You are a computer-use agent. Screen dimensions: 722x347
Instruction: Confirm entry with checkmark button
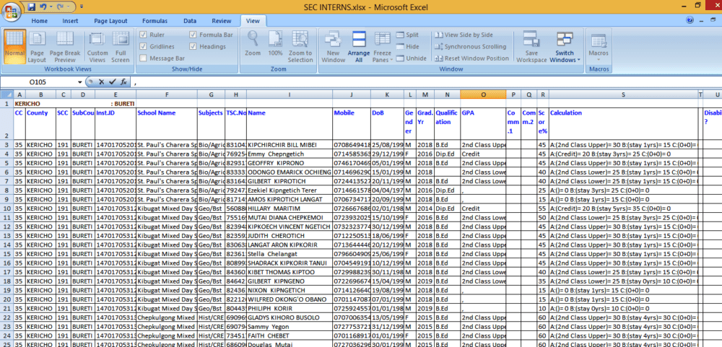click(x=113, y=82)
